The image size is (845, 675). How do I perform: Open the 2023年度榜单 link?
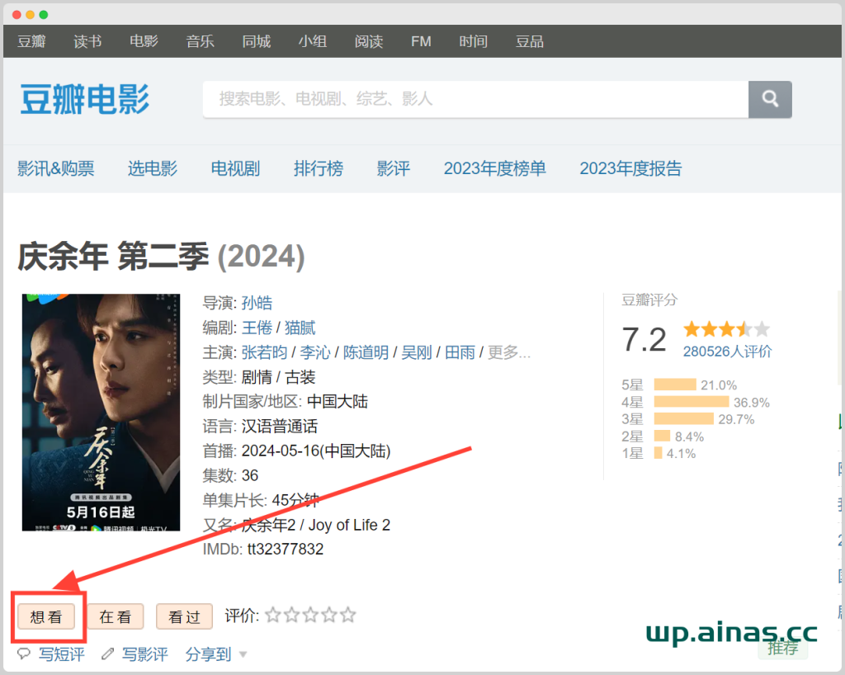coord(495,168)
